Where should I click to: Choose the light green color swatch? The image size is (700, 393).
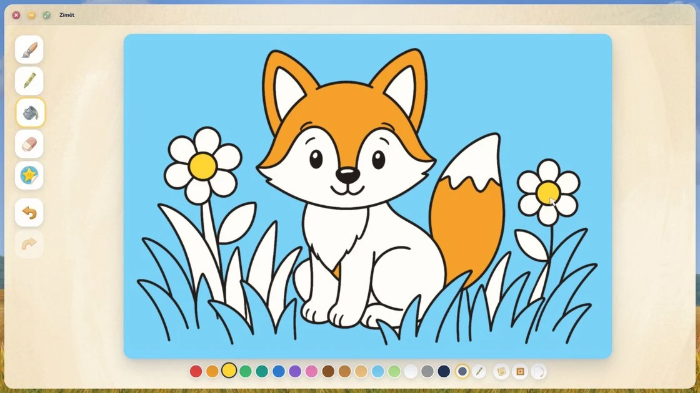pos(394,371)
